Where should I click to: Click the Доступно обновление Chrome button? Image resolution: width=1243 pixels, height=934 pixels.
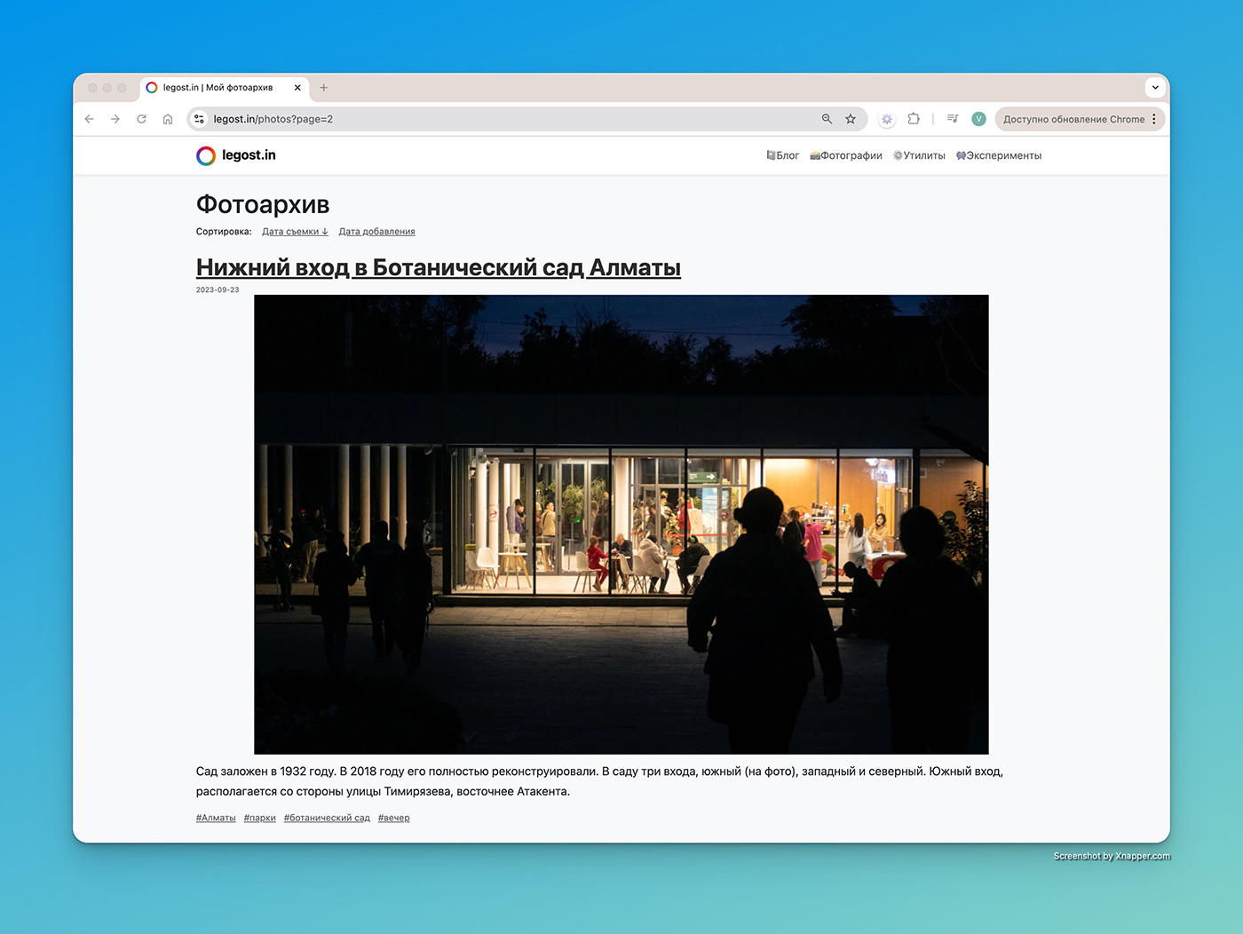point(1080,119)
